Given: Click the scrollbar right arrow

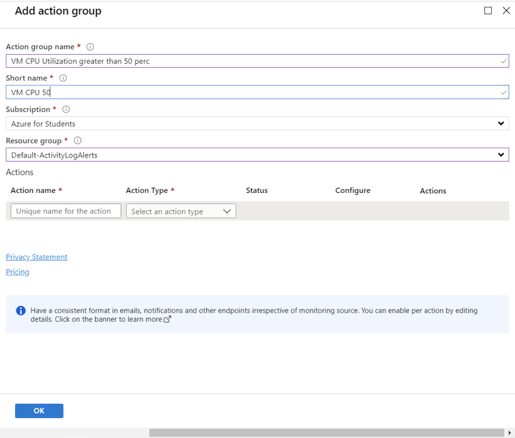Looking at the screenshot, I should coord(510,433).
